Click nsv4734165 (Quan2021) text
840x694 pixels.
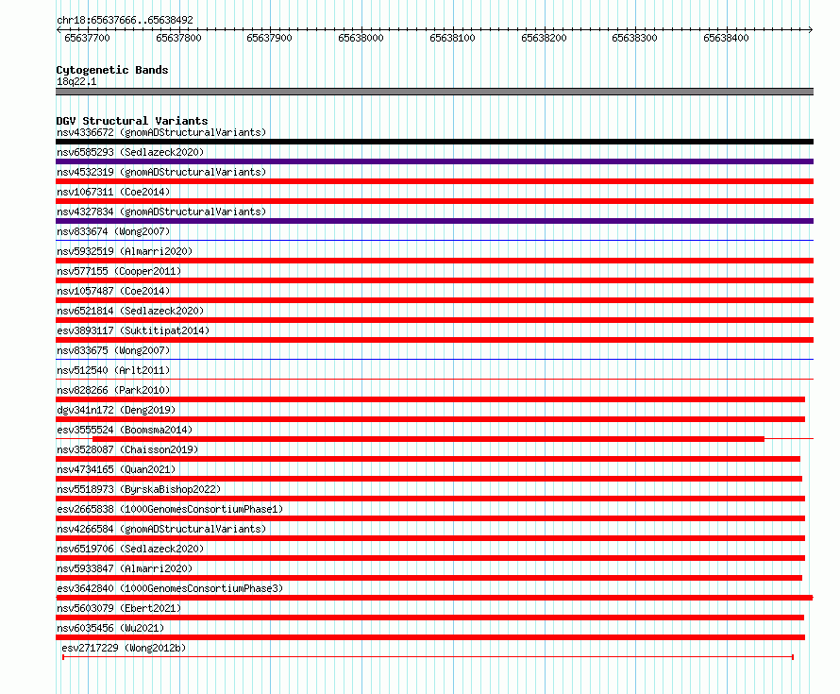click(116, 469)
